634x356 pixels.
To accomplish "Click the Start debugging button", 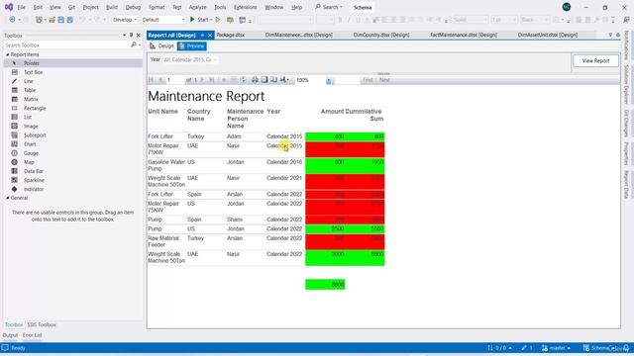I will (201, 20).
